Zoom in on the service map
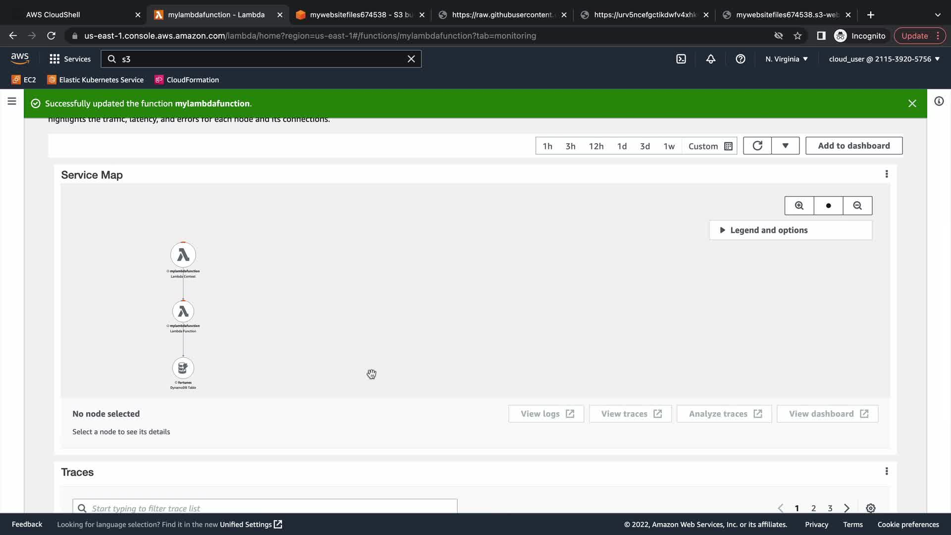Screen dimensions: 951x535 tap(799, 206)
